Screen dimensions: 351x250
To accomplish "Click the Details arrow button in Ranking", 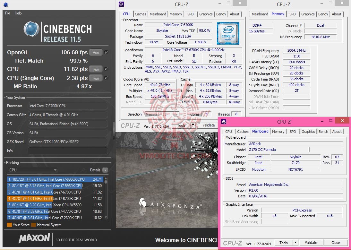I will (105, 170).
